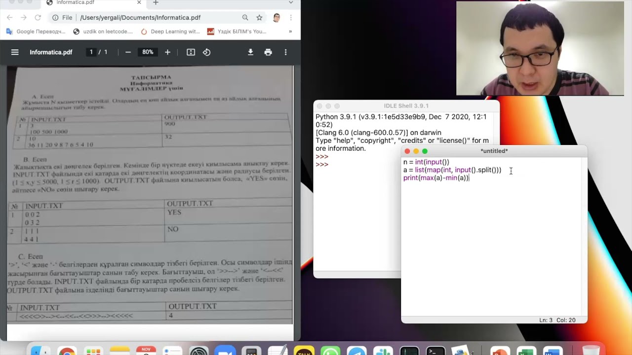This screenshot has height=355, width=632.
Task: Open the Chrome profile avatar
Action: tap(276, 18)
